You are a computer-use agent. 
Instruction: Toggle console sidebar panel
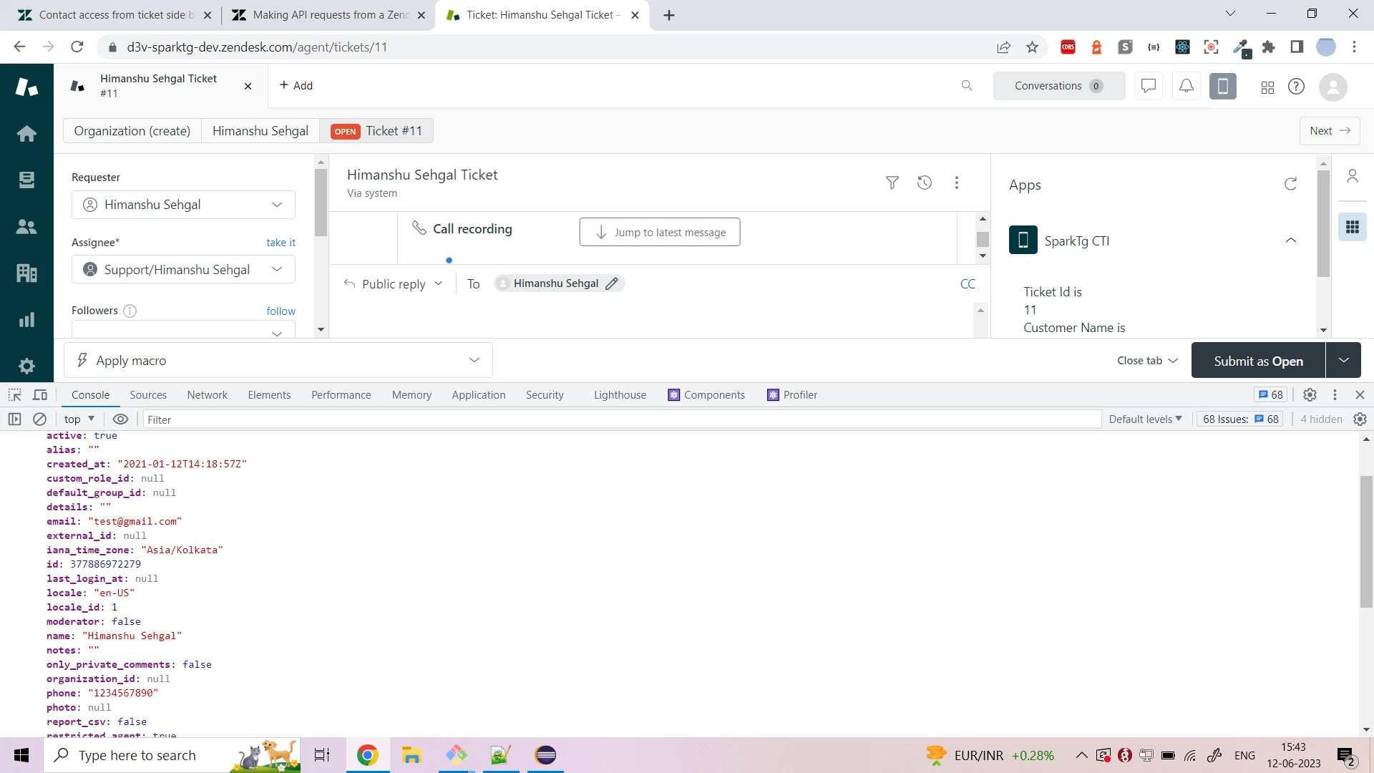pos(14,419)
